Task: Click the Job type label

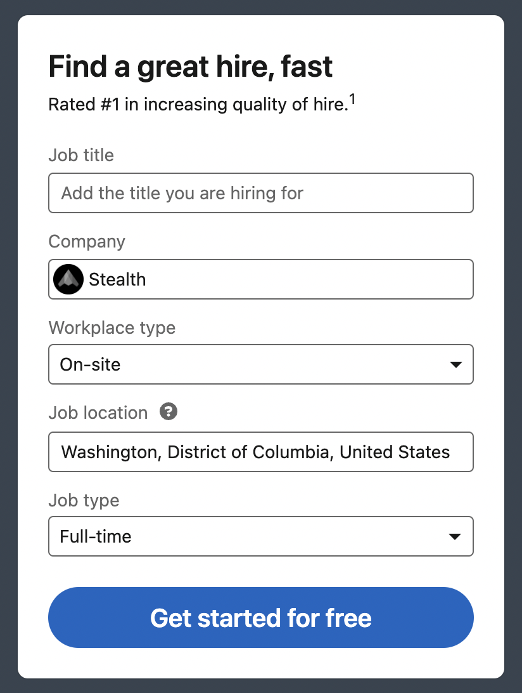Action: (x=84, y=501)
